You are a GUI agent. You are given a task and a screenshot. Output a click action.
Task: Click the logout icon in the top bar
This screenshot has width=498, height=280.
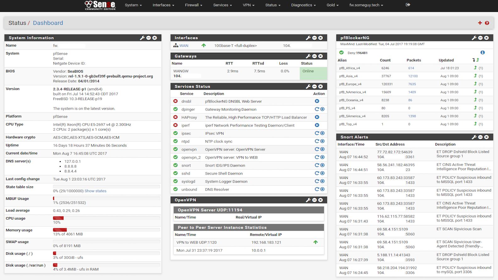click(408, 5)
